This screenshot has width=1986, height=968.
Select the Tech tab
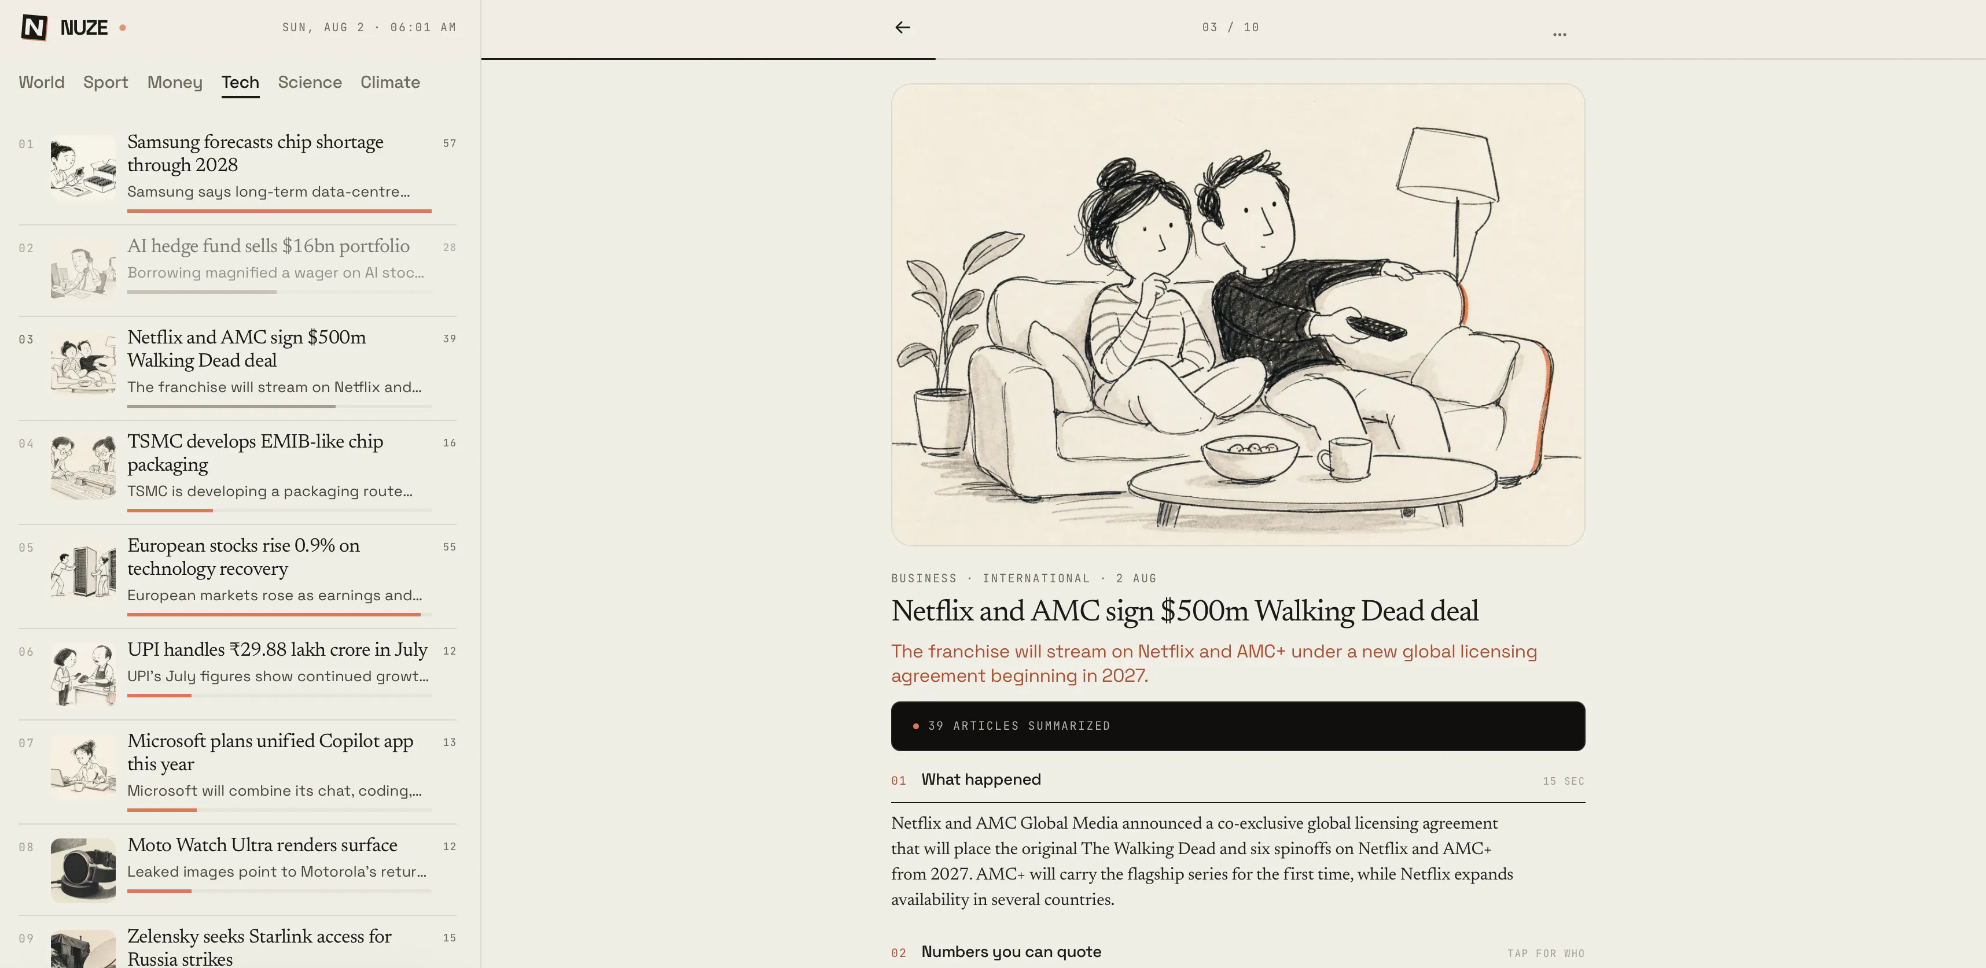point(241,83)
